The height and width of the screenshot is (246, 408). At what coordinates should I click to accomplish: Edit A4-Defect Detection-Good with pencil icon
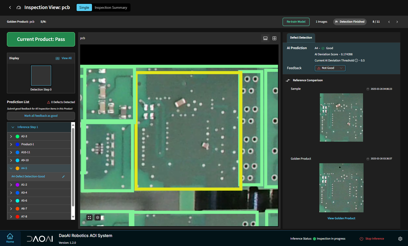63,177
